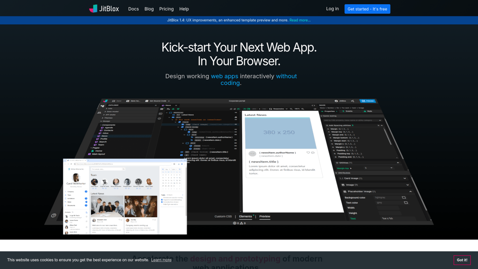Click the Latest News heading above the placeholder
Screen dimensions: 478x269
tap(255, 115)
